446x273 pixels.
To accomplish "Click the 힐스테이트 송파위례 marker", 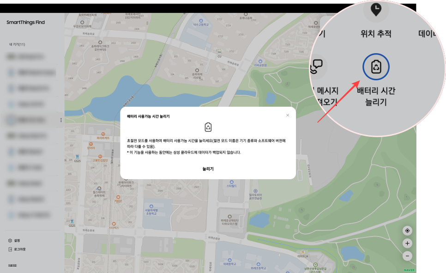I will click(x=99, y=188).
